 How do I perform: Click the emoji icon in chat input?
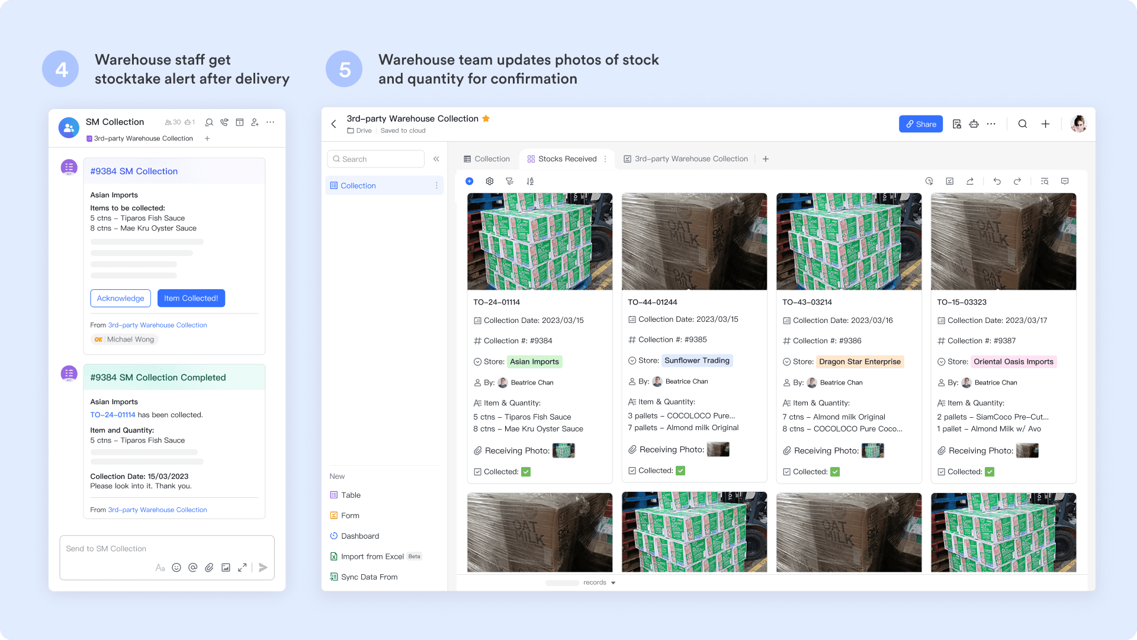tap(176, 568)
